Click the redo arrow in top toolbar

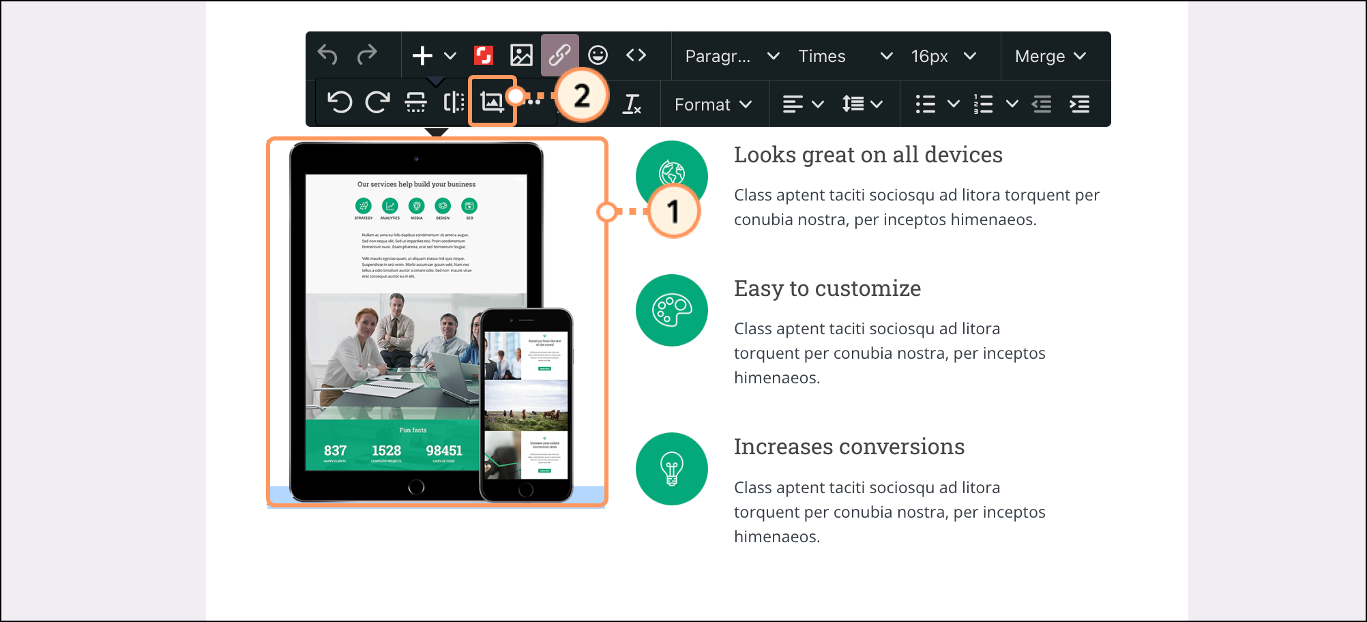[367, 55]
